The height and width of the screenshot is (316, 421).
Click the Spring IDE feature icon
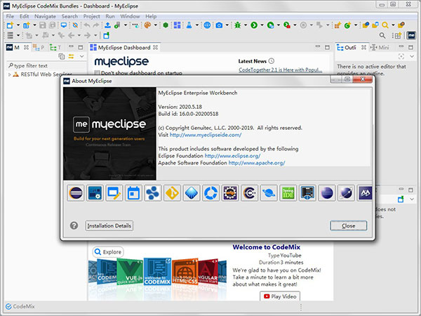click(x=288, y=193)
